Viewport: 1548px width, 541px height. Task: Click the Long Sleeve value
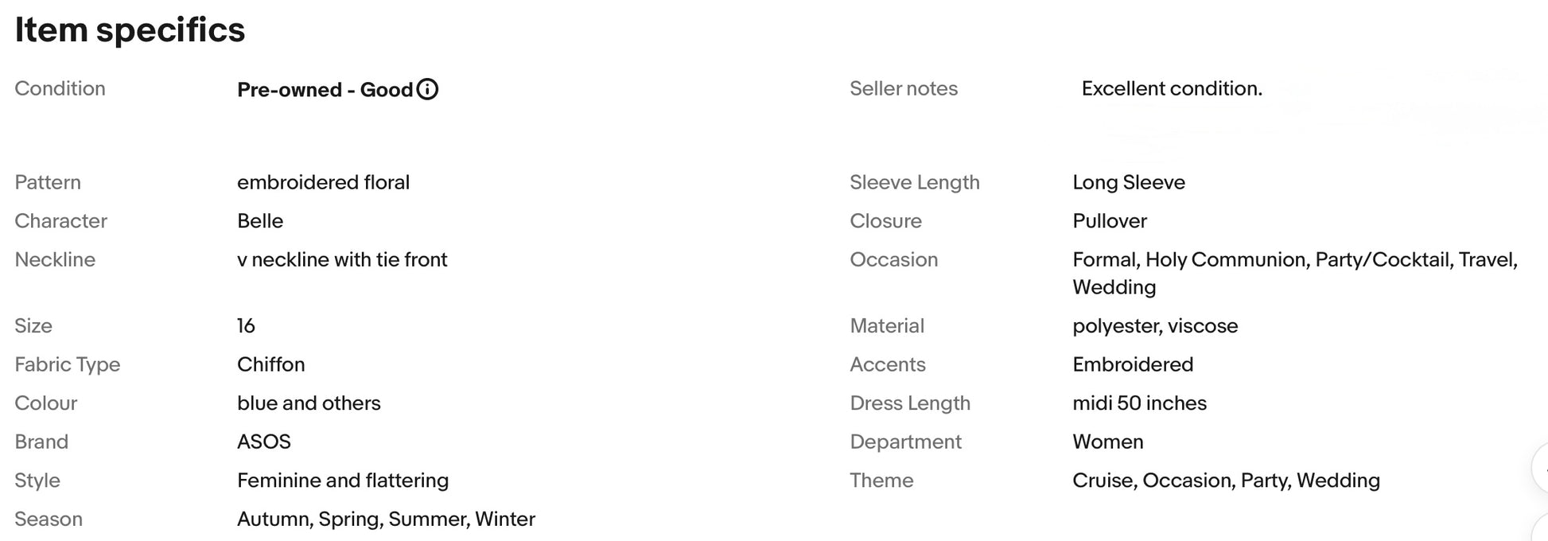pos(1129,182)
